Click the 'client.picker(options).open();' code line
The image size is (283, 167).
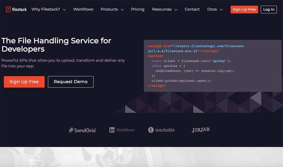point(181,81)
